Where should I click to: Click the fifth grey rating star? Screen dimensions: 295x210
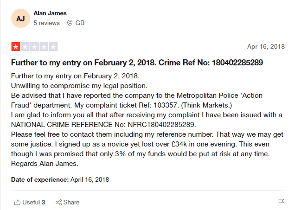[53, 46]
